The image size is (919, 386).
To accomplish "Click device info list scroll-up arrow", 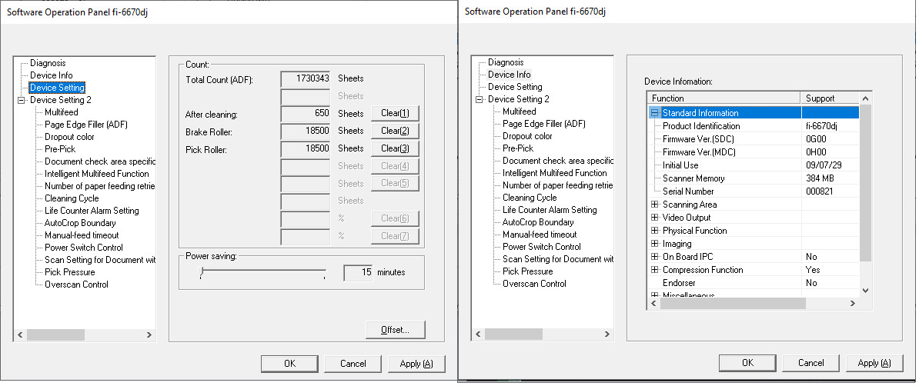I will 866,98.
